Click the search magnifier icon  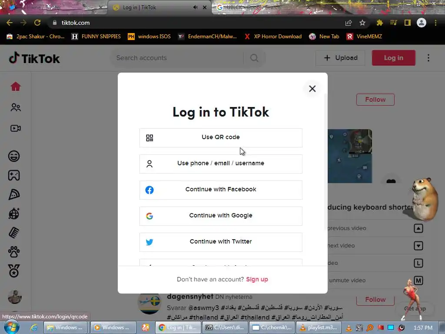tap(254, 58)
